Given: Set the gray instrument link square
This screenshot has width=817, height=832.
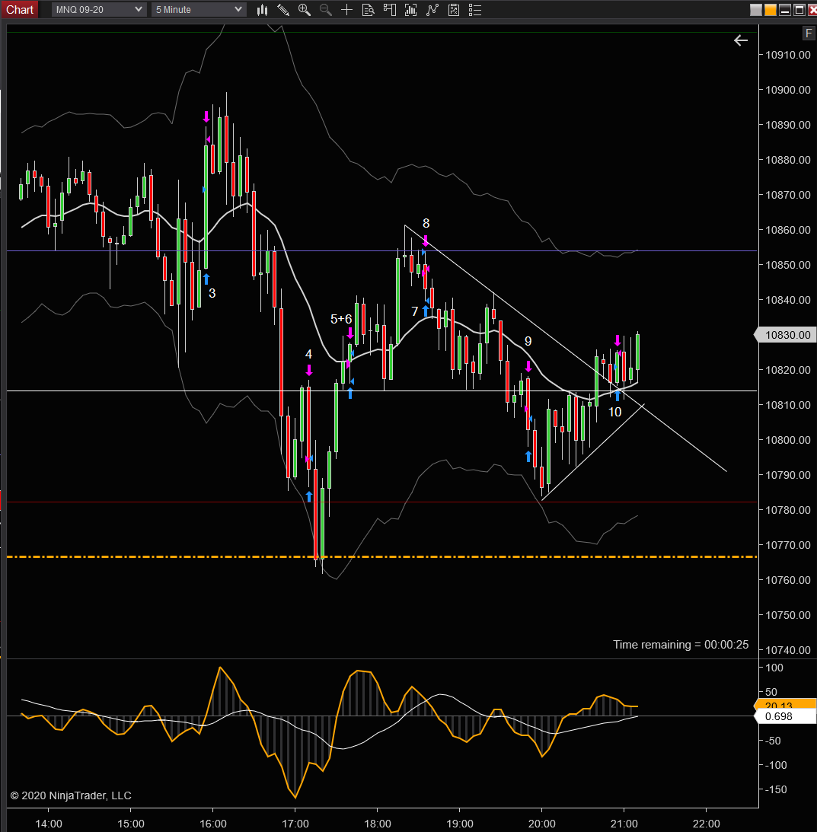Looking at the screenshot, I should coord(756,10).
